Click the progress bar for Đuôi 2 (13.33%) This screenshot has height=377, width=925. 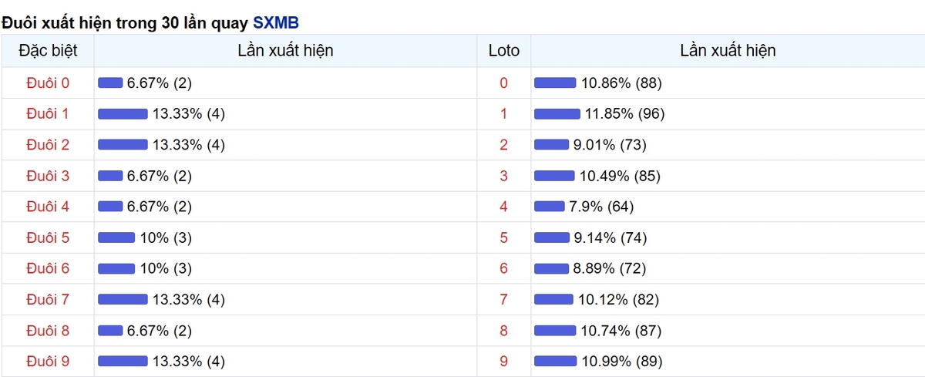(123, 145)
